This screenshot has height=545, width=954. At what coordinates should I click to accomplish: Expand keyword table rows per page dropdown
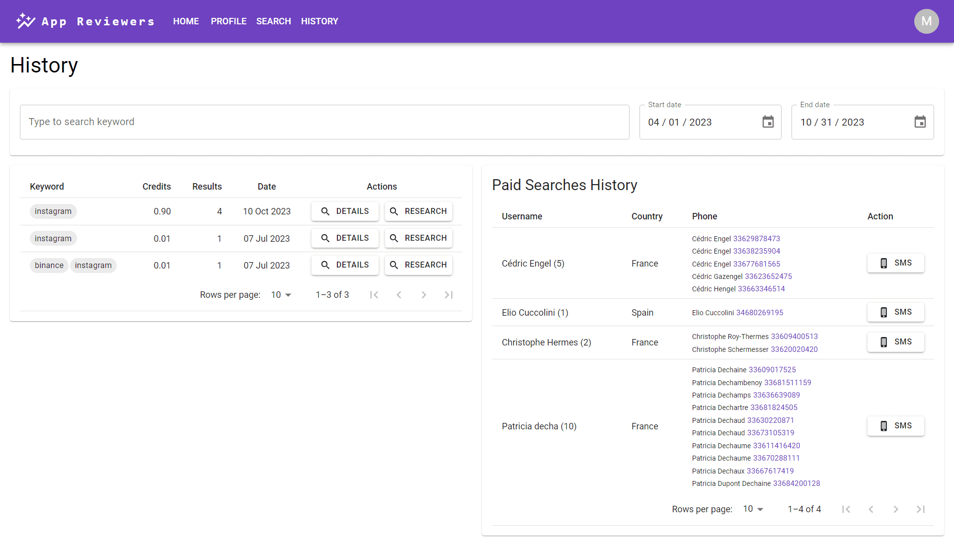pos(281,295)
